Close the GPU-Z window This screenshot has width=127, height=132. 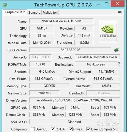[x=118, y=4]
